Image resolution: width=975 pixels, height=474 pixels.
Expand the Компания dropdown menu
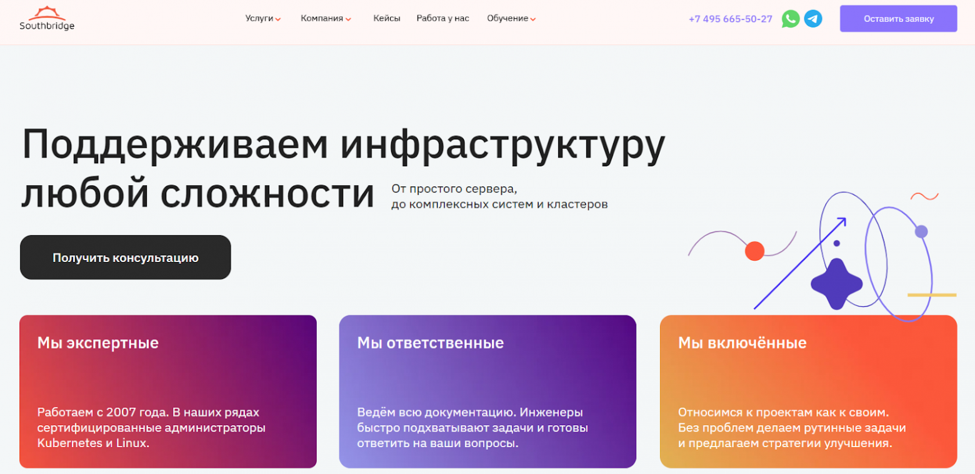point(321,18)
